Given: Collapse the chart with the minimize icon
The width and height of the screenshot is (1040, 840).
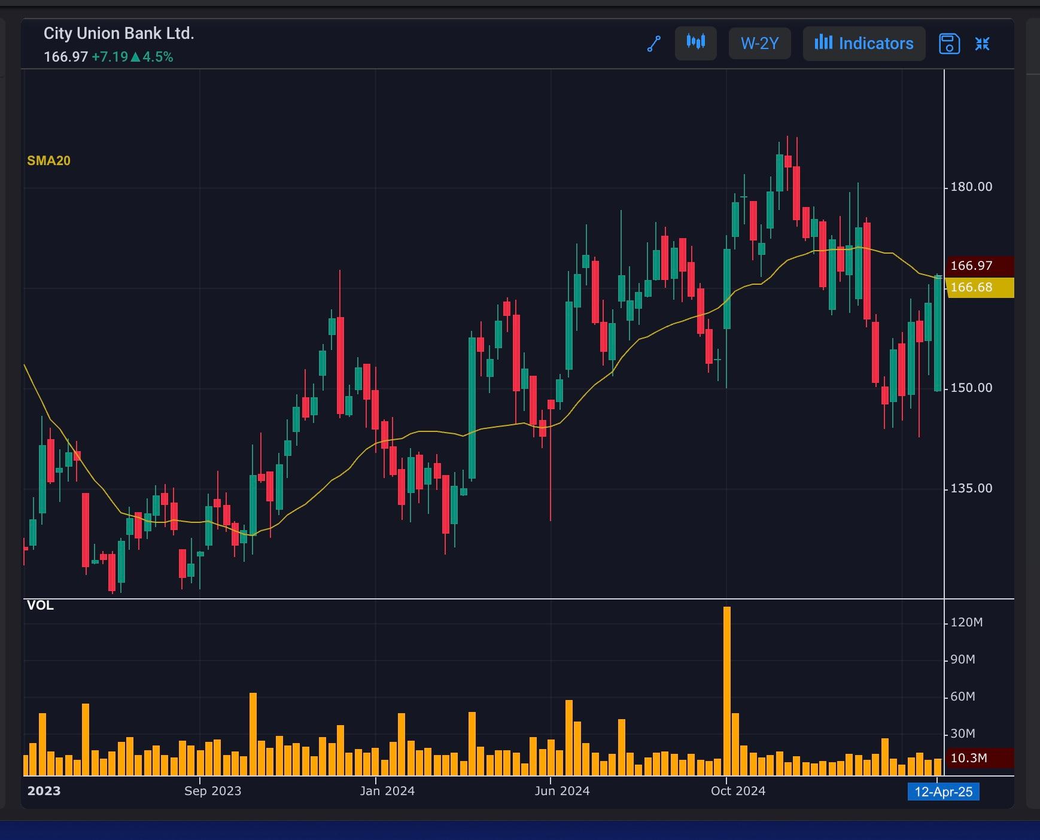Looking at the screenshot, I should [x=983, y=44].
